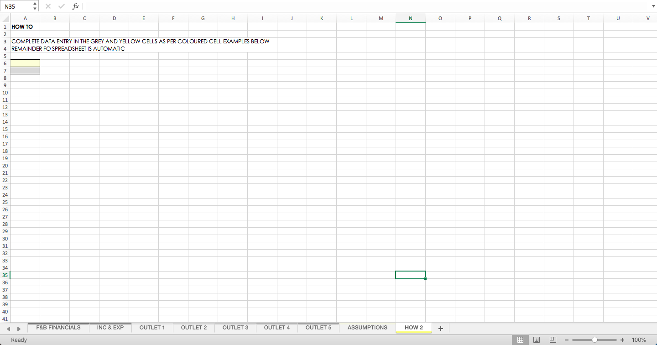The height and width of the screenshot is (345, 657).
Task: Click the 100% zoom level
Action: [639, 340]
